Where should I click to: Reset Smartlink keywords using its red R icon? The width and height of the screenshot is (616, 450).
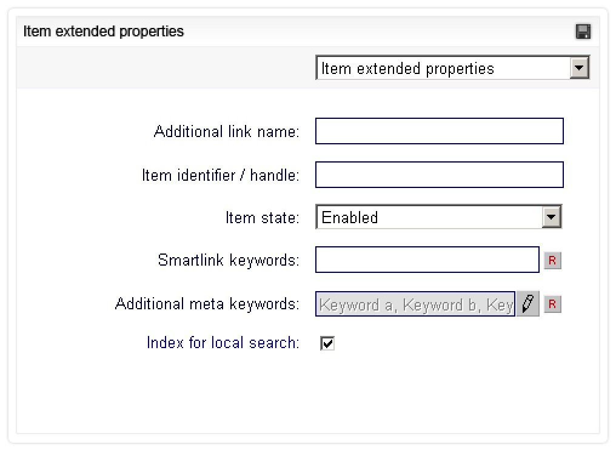click(x=552, y=260)
